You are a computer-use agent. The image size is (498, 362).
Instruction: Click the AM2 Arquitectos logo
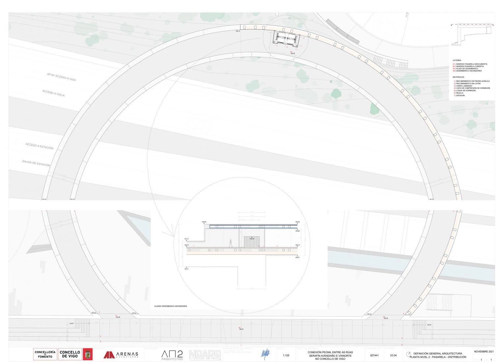point(172,355)
